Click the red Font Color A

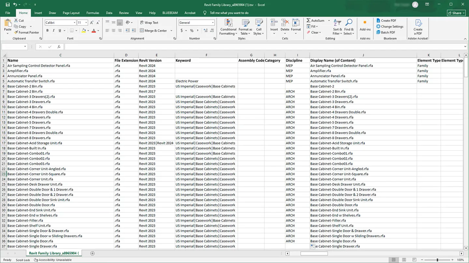click(x=94, y=31)
